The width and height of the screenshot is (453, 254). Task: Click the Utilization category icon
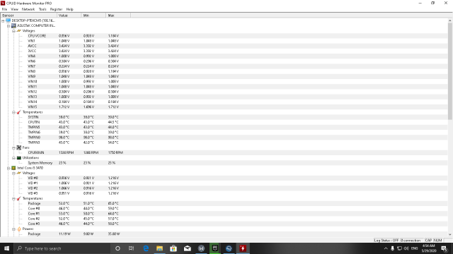pyautogui.click(x=19, y=158)
